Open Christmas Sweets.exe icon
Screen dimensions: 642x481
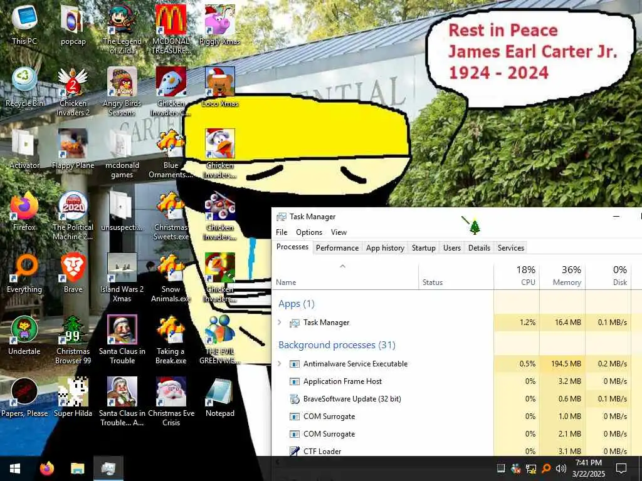click(171, 215)
